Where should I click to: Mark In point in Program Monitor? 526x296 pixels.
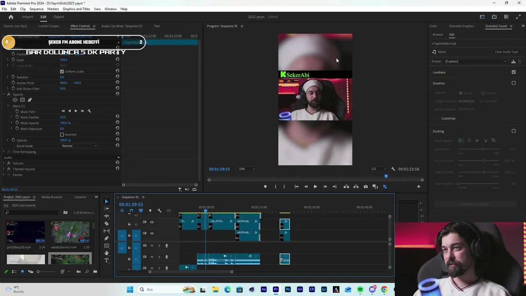coord(275,187)
